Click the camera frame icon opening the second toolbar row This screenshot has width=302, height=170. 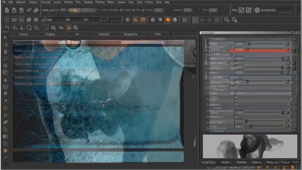pyautogui.click(x=7, y=20)
